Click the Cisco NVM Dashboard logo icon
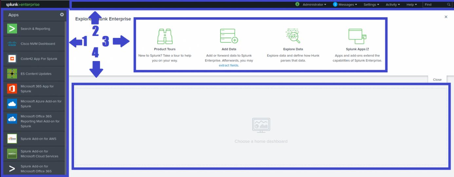 coord(12,44)
